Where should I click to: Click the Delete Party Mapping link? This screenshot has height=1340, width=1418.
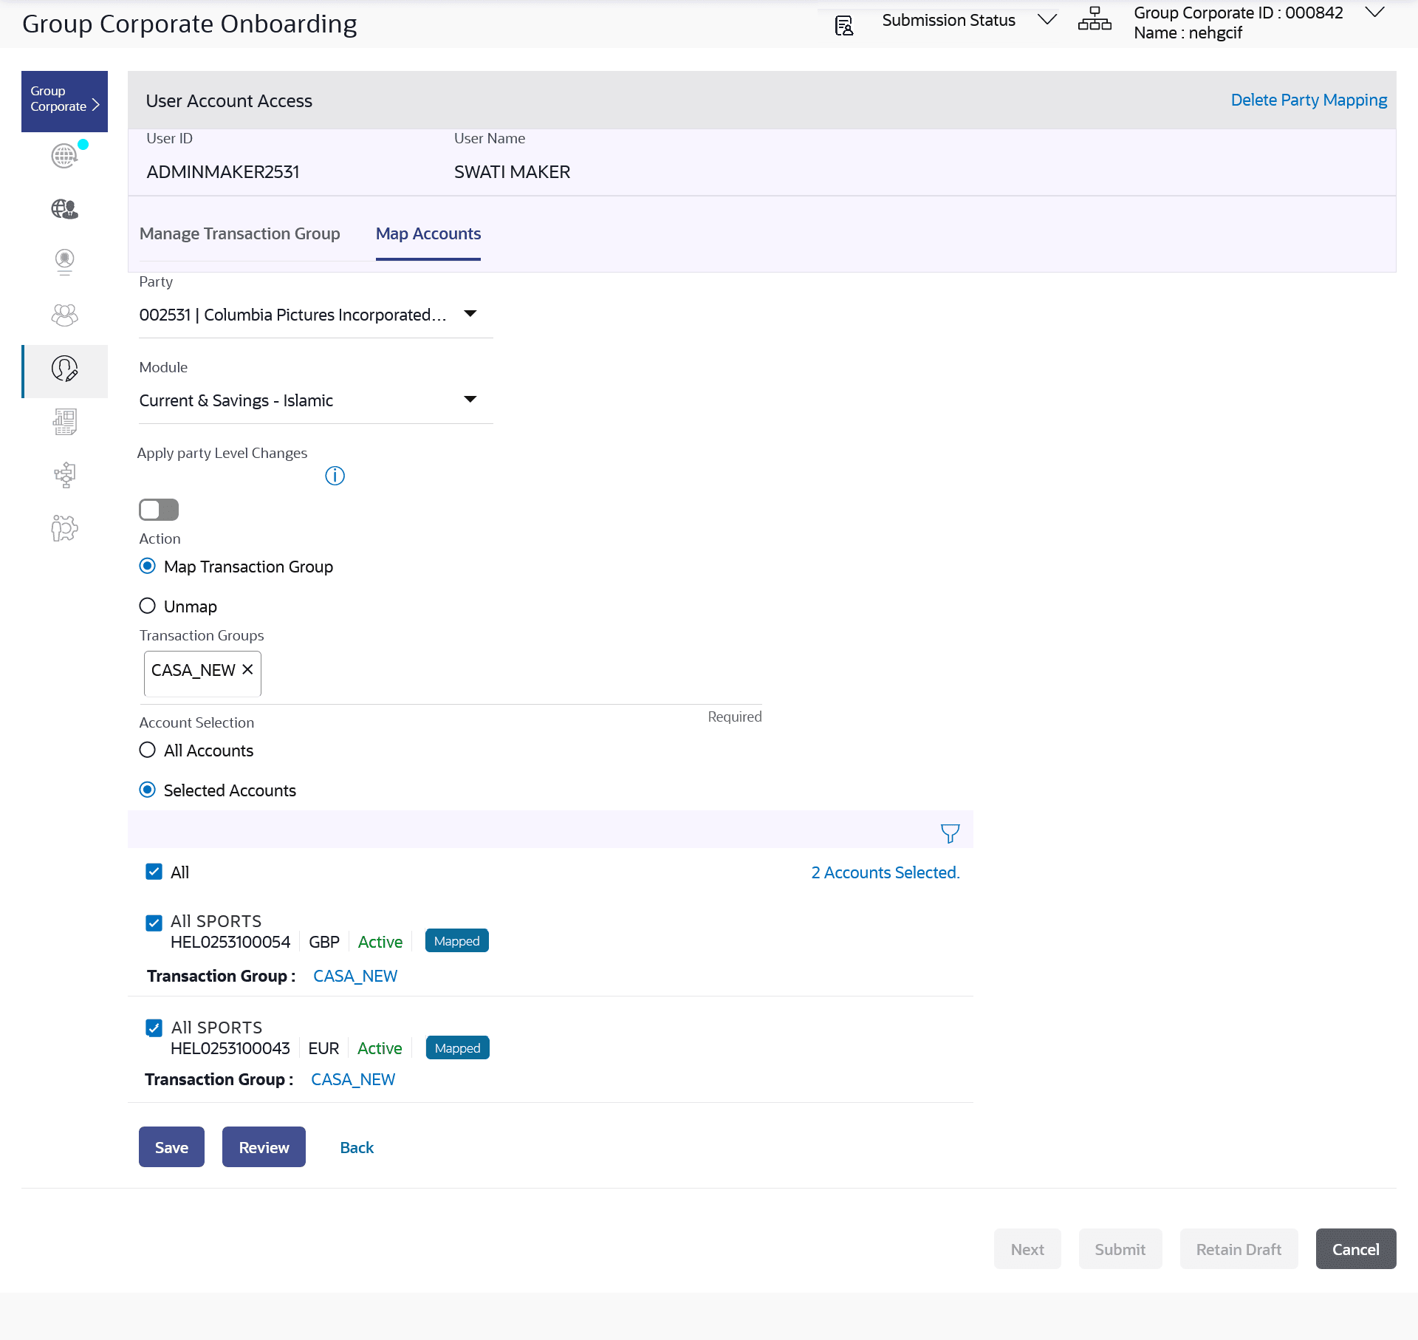pos(1308,100)
